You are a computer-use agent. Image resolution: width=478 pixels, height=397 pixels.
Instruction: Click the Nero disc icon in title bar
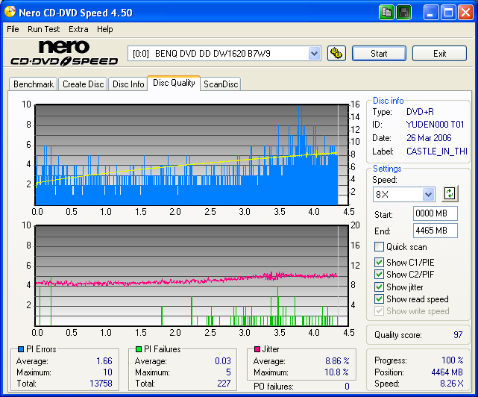tap(10, 12)
